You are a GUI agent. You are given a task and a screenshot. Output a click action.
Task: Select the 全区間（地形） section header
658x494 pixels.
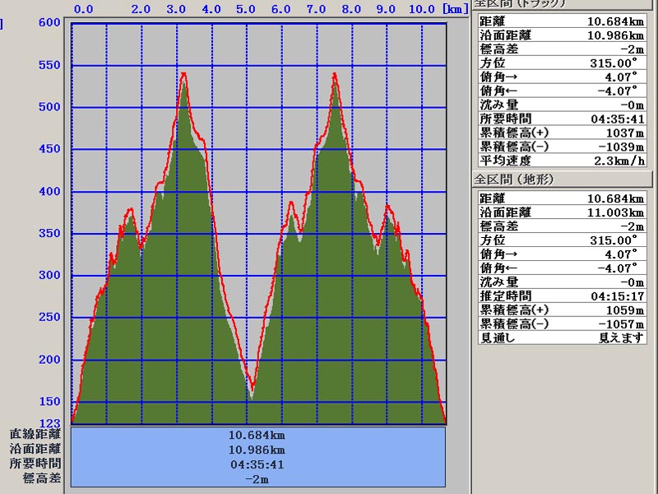(517, 178)
